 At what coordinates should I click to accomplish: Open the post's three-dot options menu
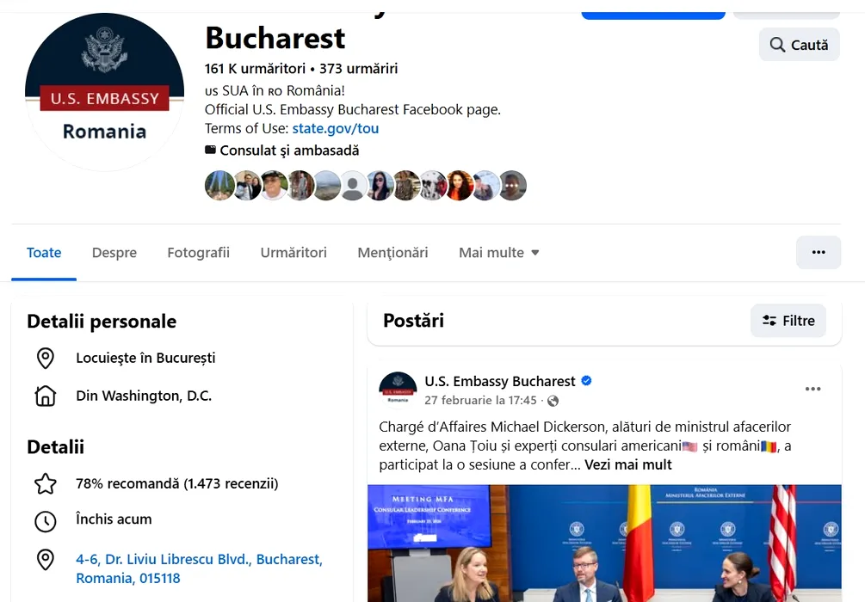coord(812,389)
